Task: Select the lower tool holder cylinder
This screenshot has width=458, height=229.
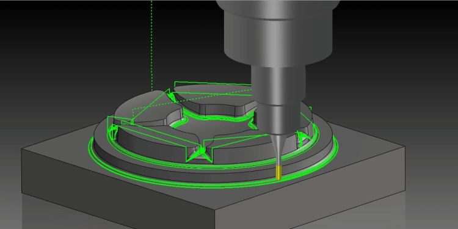Action: point(278,118)
